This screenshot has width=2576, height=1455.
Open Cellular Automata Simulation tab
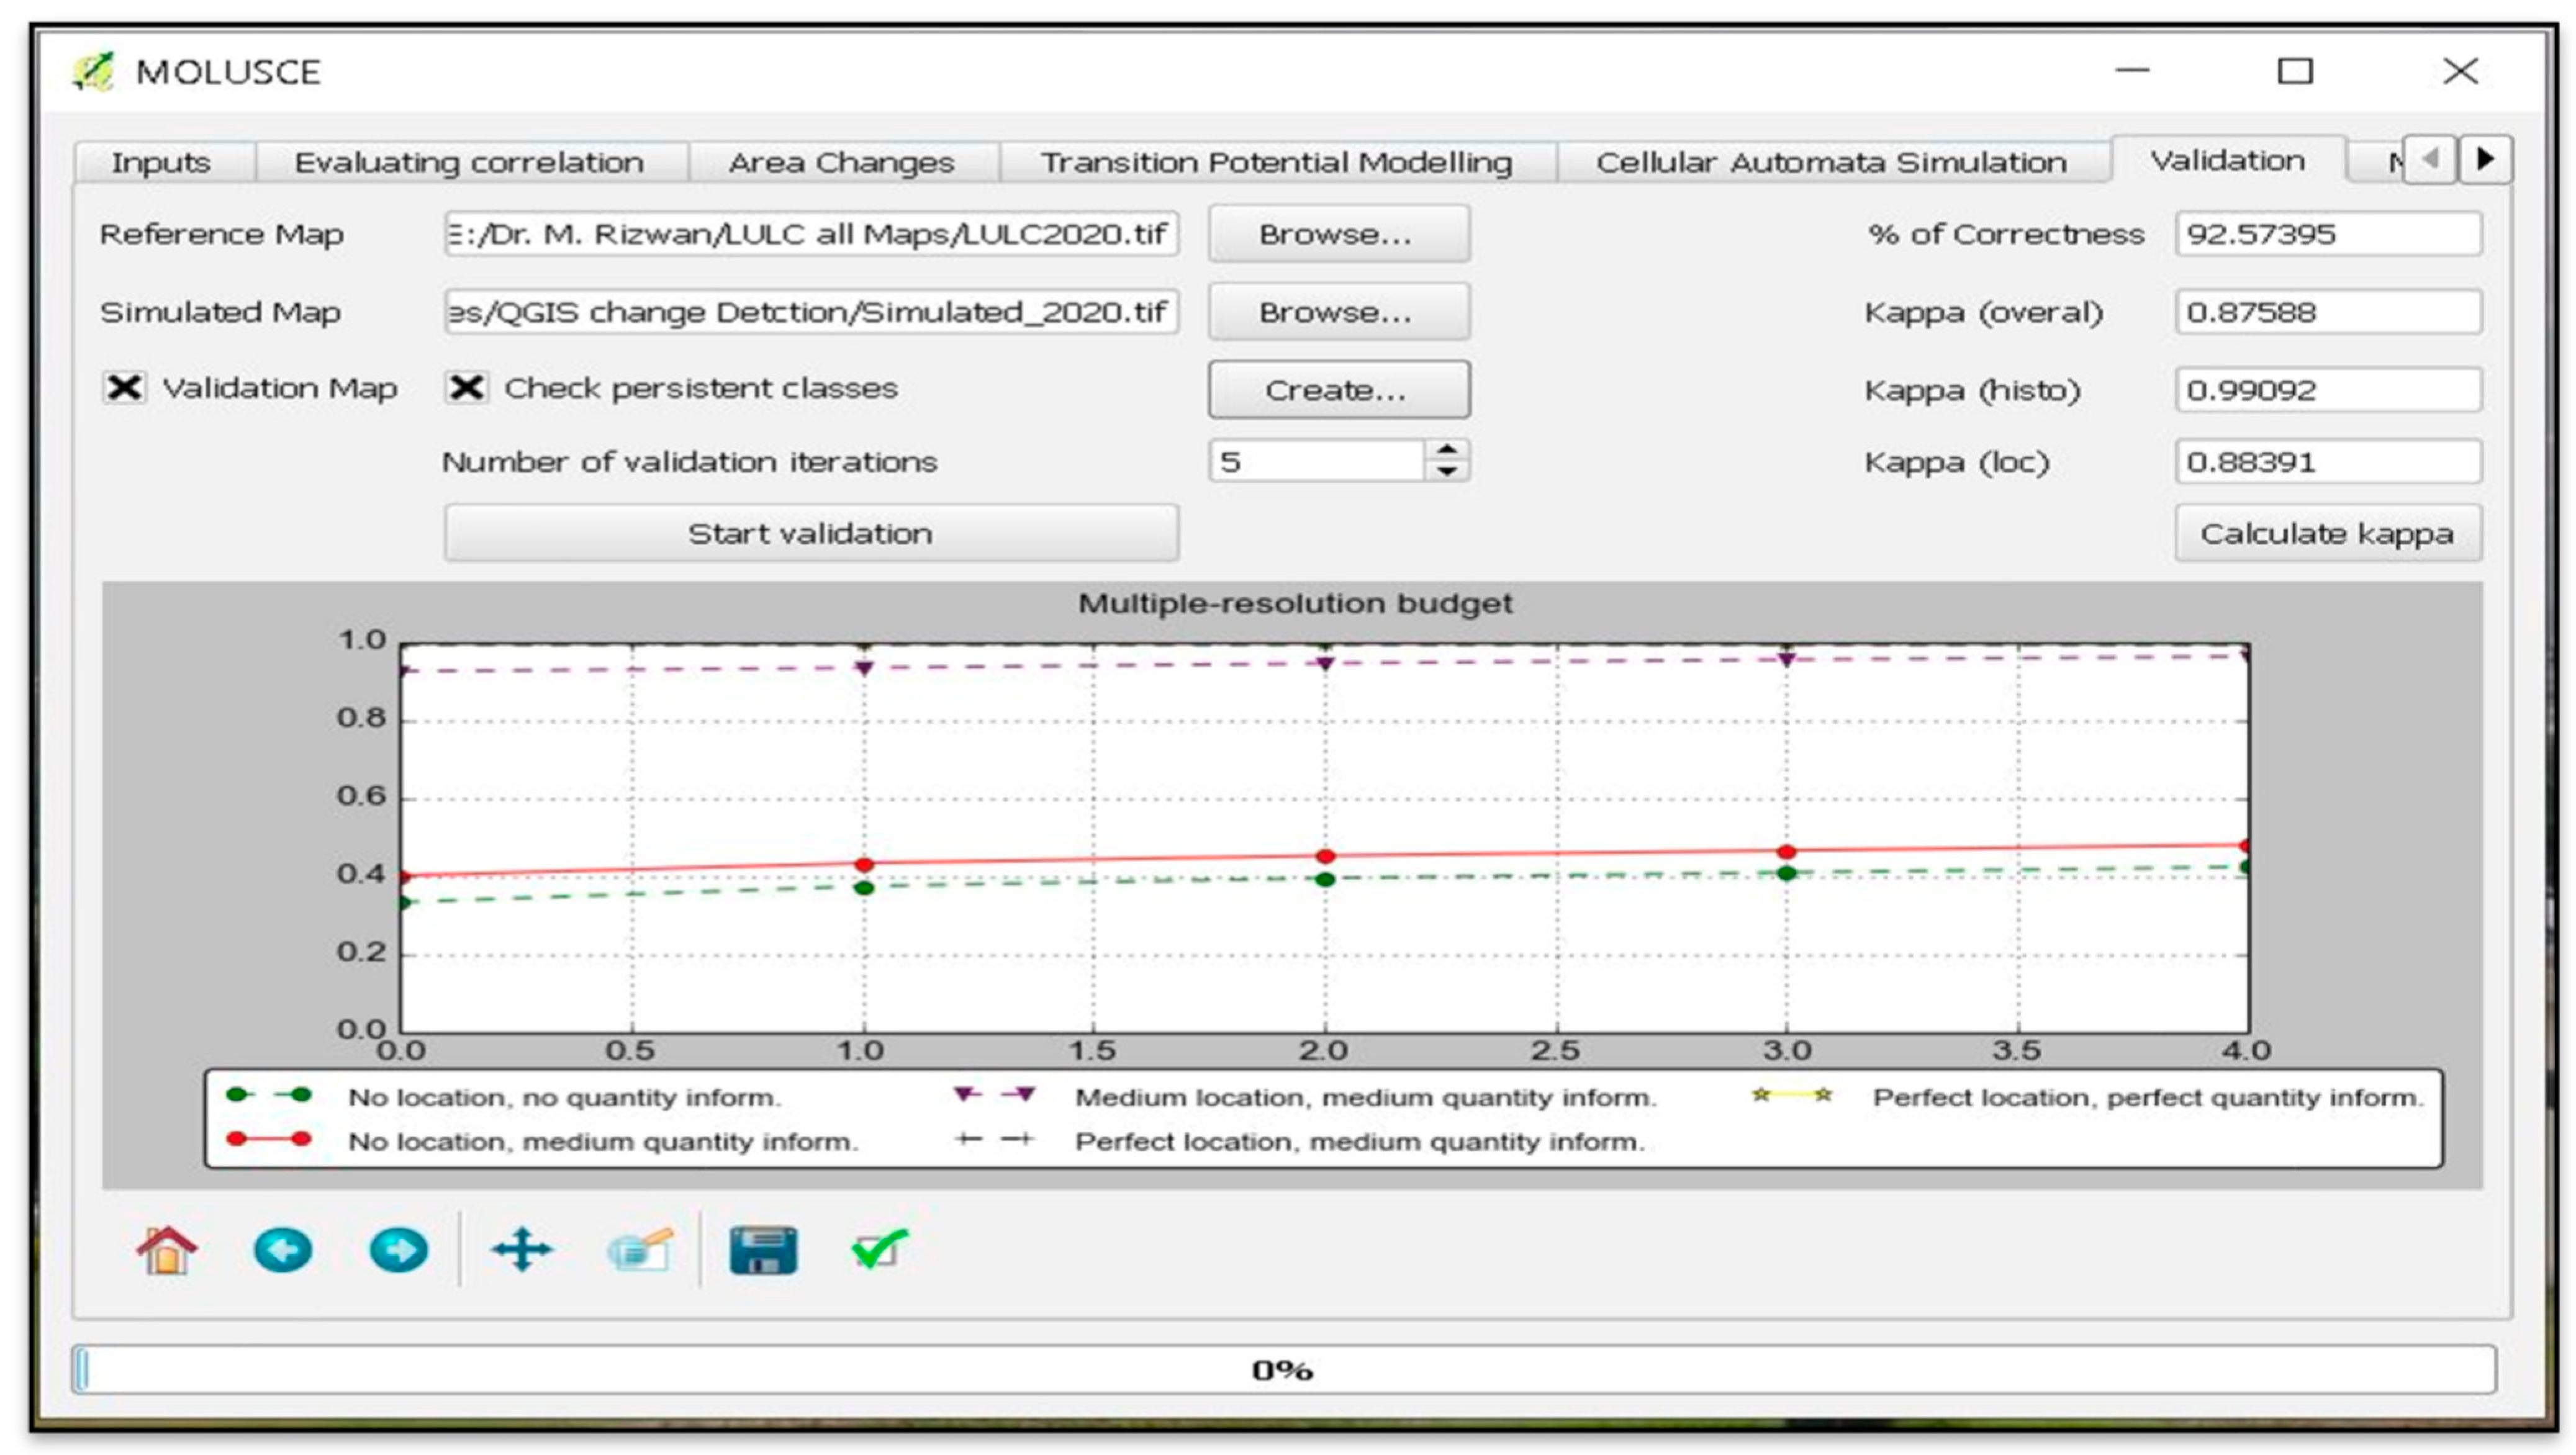pyautogui.click(x=1830, y=162)
